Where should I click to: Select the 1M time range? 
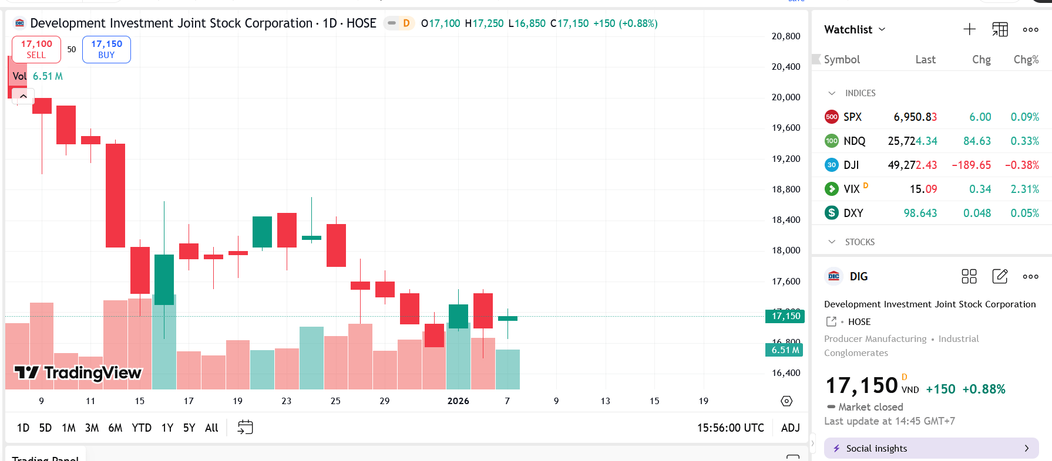coord(69,428)
